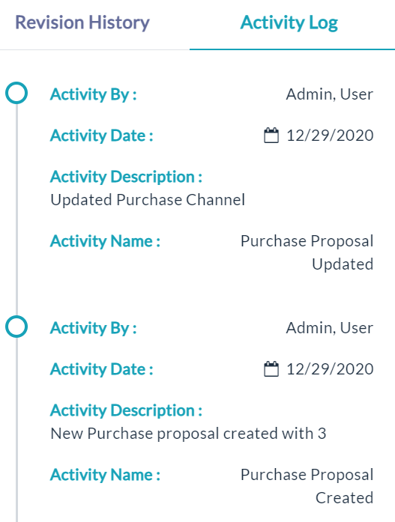Click the first Activity Description label
The image size is (395, 522).
(126, 177)
